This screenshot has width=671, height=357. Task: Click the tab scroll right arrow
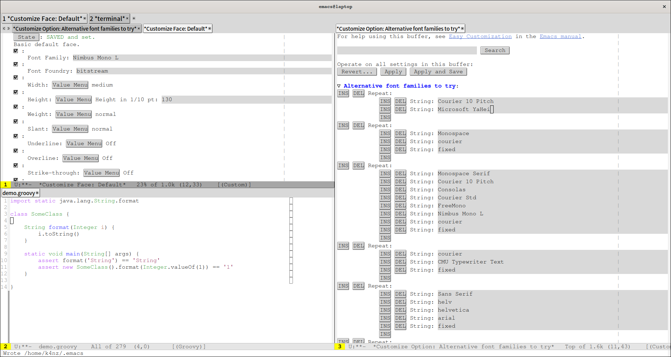point(9,29)
